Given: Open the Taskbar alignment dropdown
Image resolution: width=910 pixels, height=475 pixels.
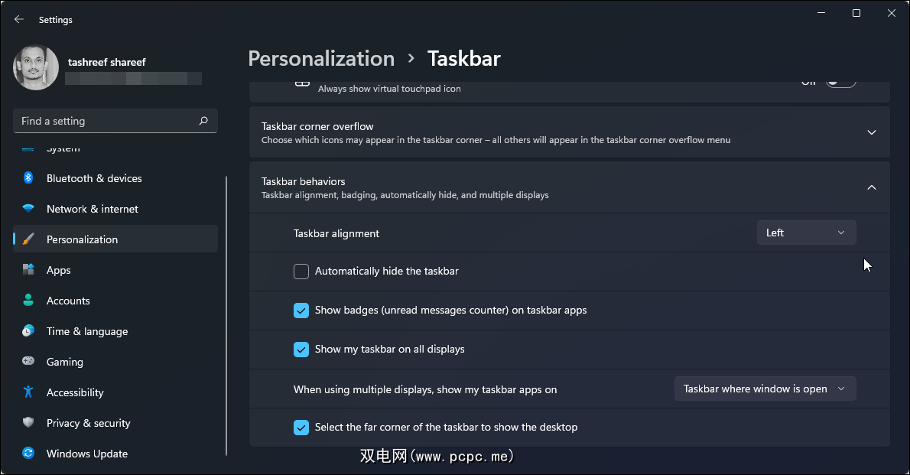Looking at the screenshot, I should 806,233.
